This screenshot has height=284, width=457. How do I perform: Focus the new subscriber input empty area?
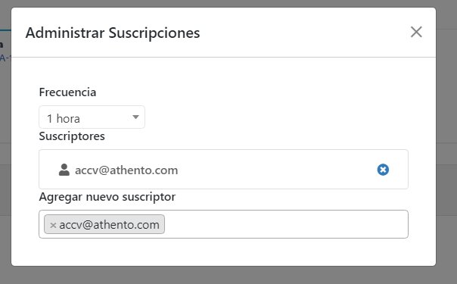286,224
